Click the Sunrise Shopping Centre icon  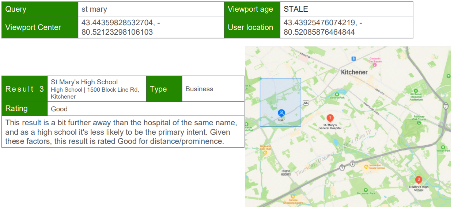point(293,196)
